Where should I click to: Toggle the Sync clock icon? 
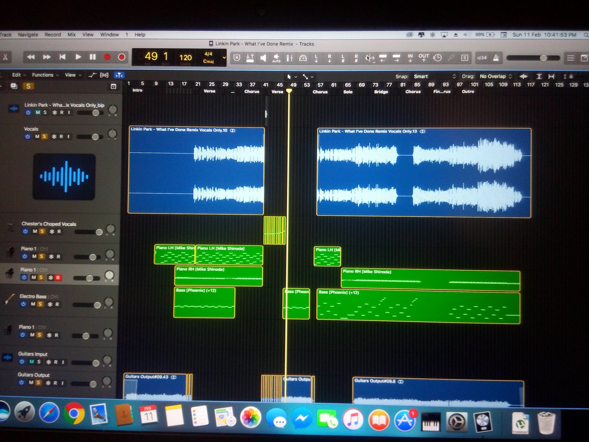point(437,58)
